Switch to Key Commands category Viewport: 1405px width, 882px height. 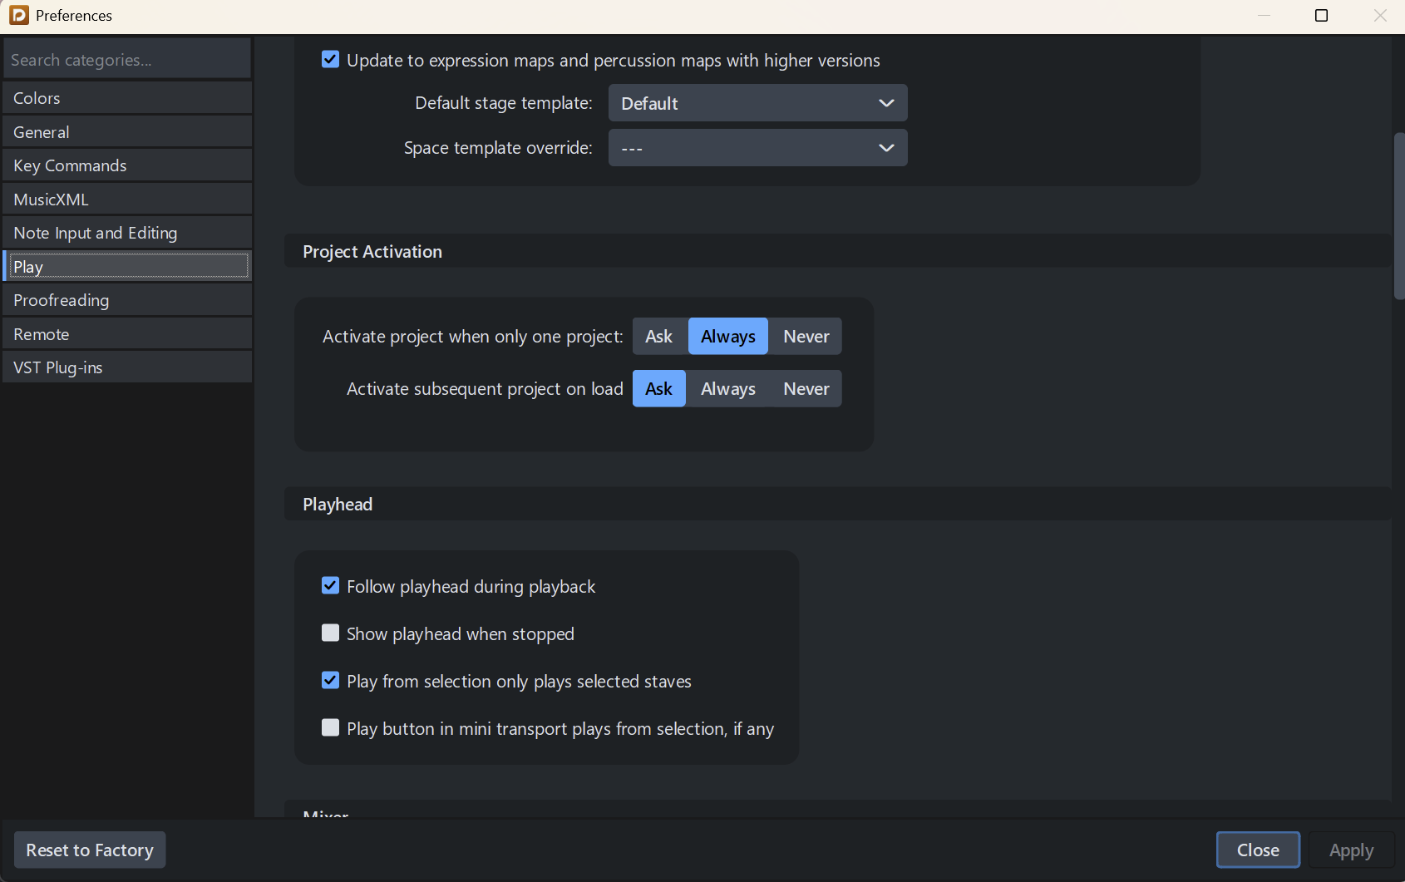tap(126, 165)
